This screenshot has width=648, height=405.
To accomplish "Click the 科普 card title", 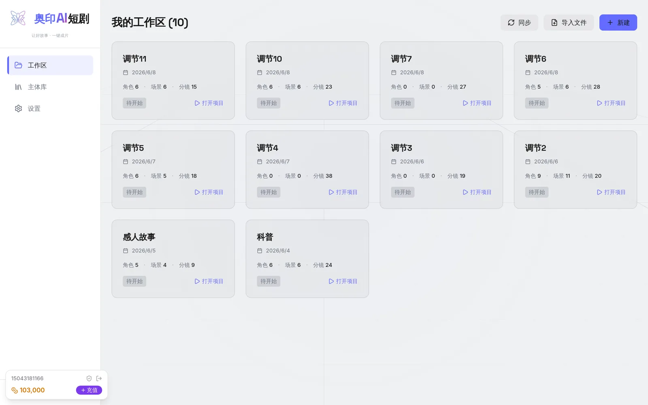I will coord(265,237).
